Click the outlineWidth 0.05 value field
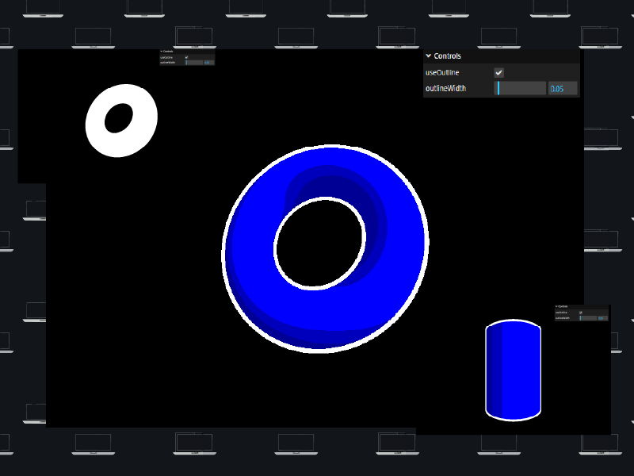Screen dimensions: 634x476 (x=563, y=89)
